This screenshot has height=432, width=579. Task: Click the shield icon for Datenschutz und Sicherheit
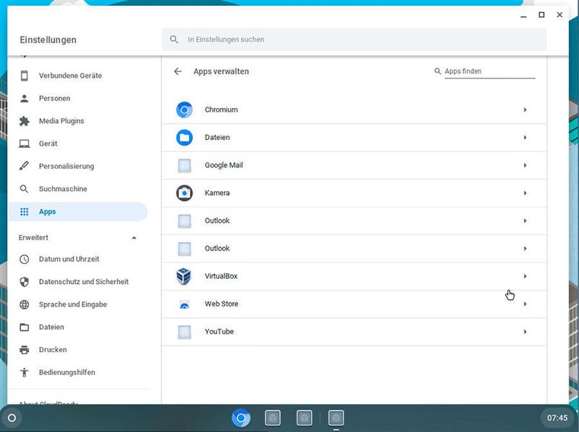(25, 282)
